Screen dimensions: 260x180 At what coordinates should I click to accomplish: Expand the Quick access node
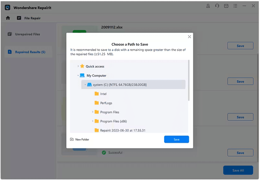click(78, 66)
